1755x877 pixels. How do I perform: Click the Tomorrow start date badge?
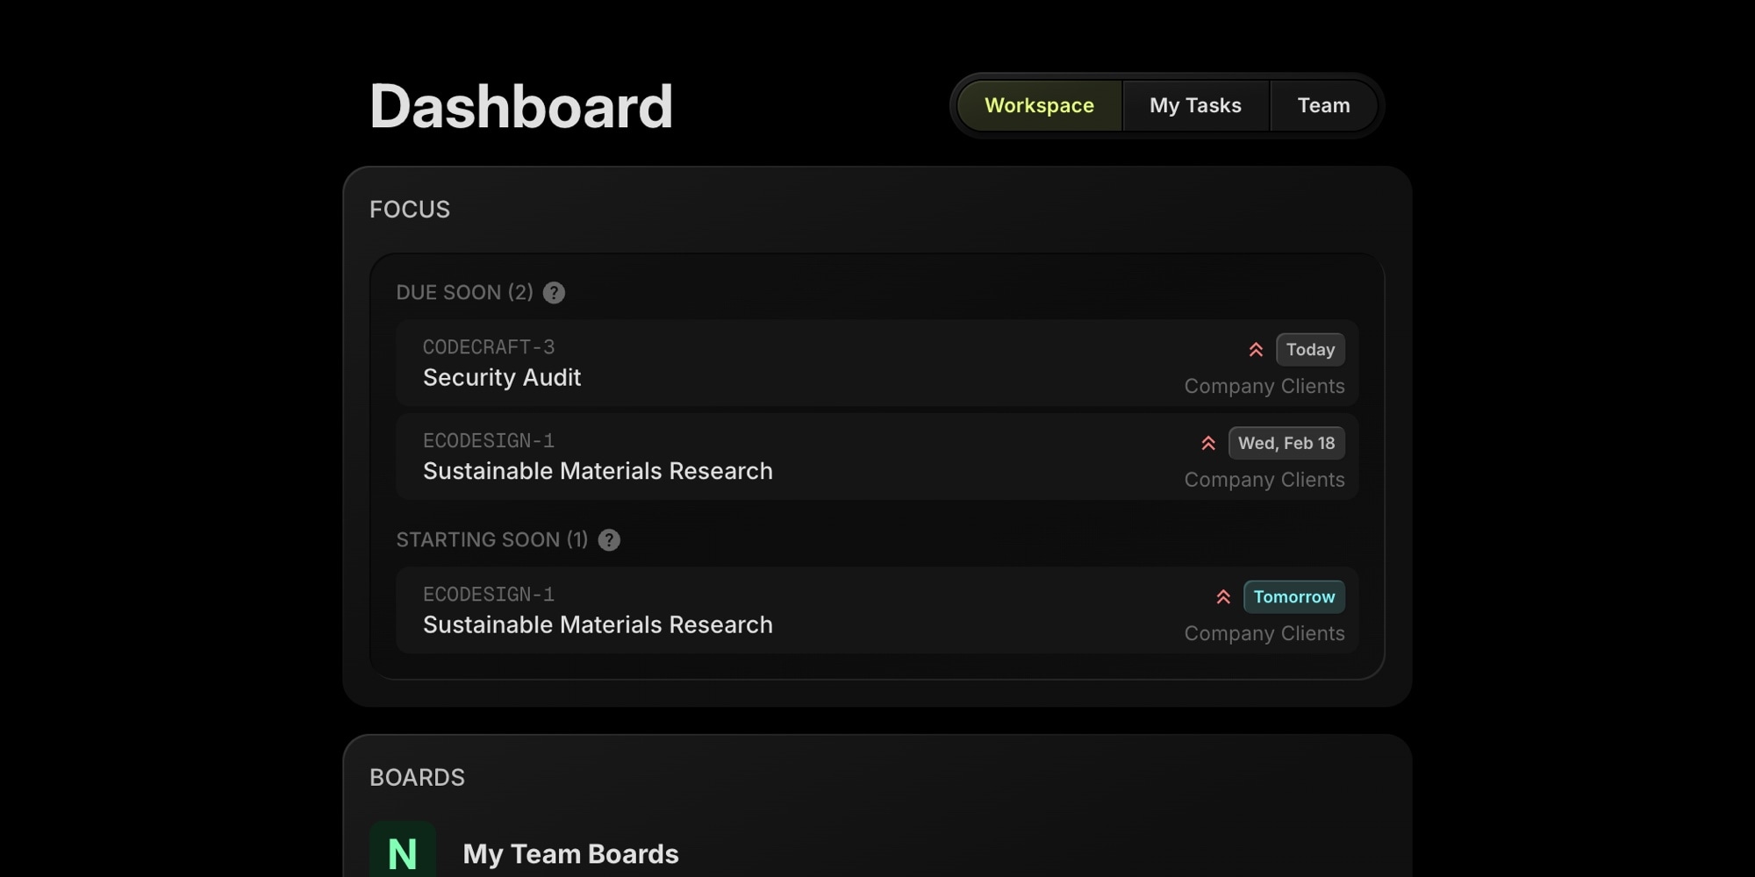[1293, 597]
